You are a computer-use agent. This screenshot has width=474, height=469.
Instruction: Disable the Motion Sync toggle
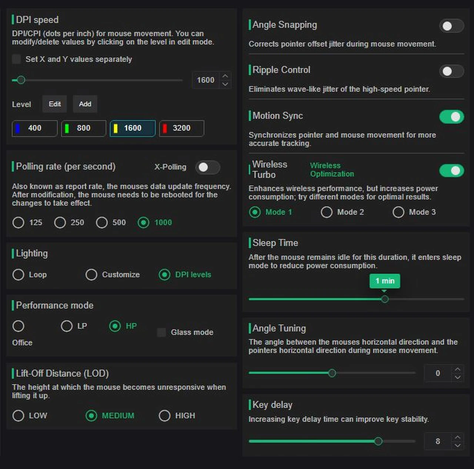pos(451,117)
